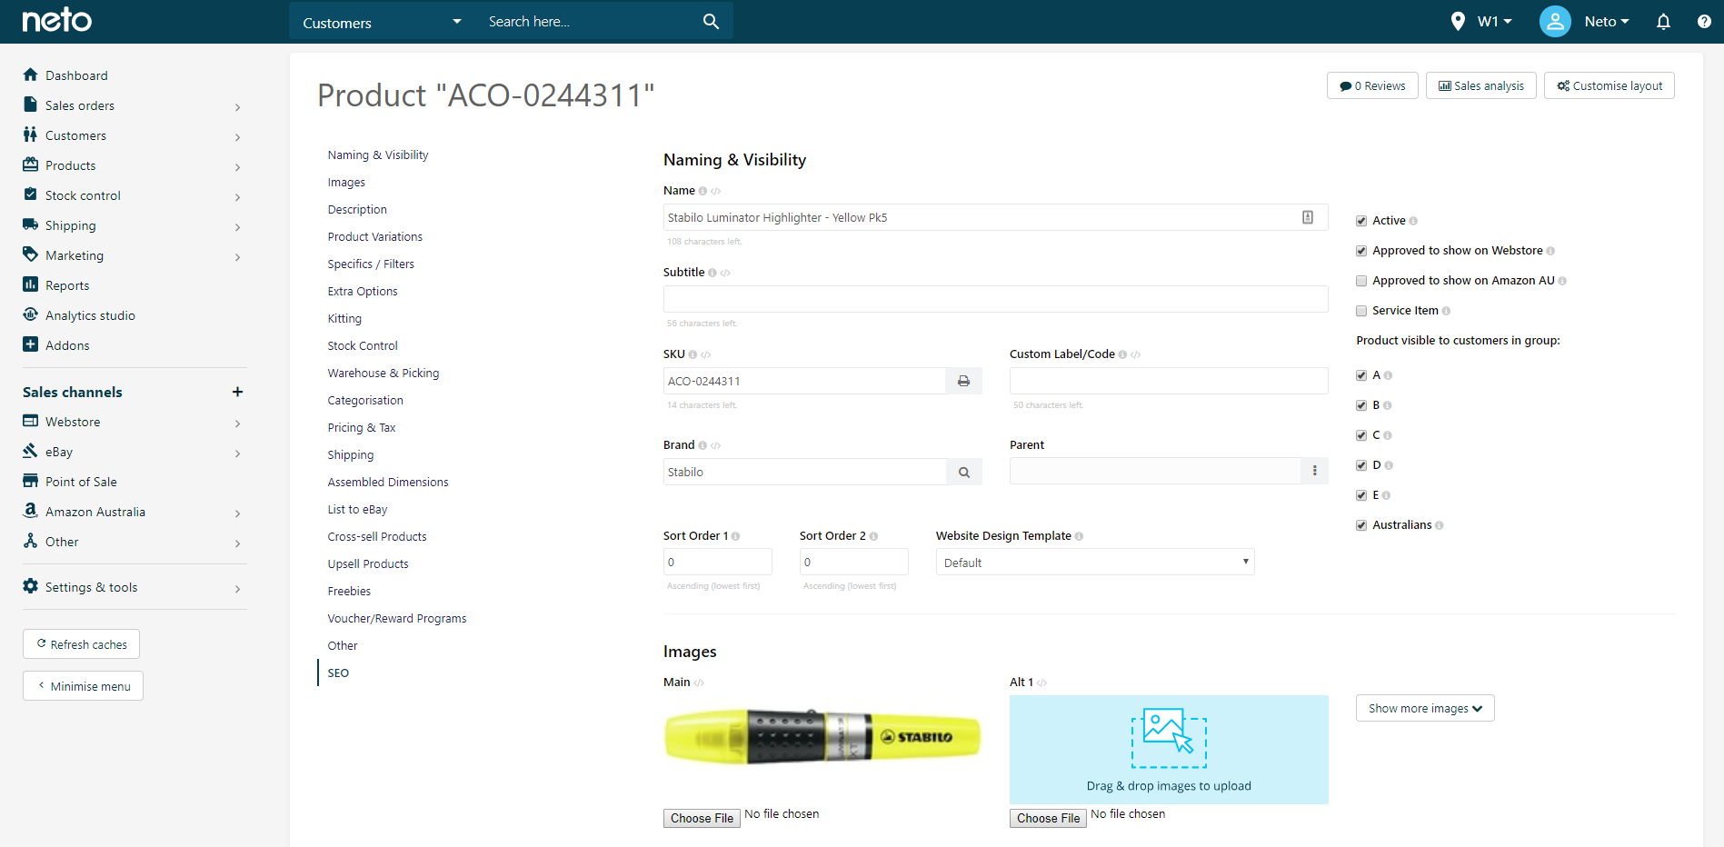The image size is (1724, 847).
Task: Open the notifications bell
Action: (1663, 21)
